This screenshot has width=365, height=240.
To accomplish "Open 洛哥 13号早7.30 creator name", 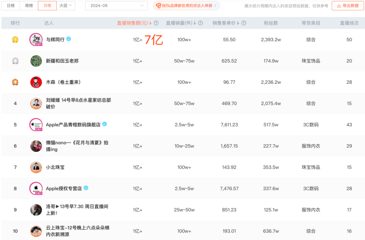I will click(77, 210).
